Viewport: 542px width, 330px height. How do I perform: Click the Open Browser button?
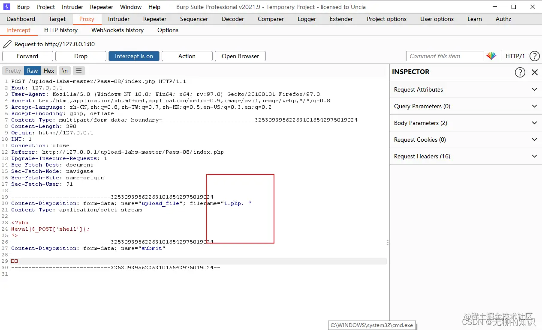(240, 56)
